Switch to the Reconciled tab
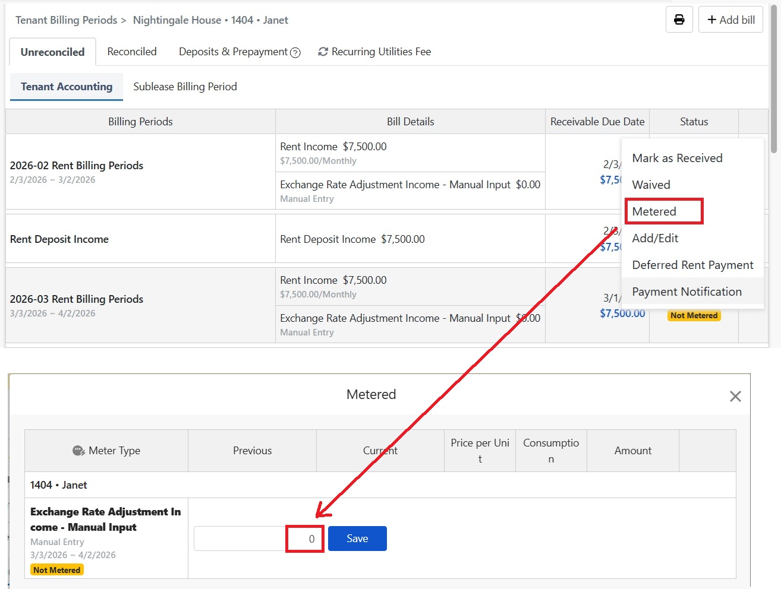The width and height of the screenshot is (781, 589). point(131,52)
